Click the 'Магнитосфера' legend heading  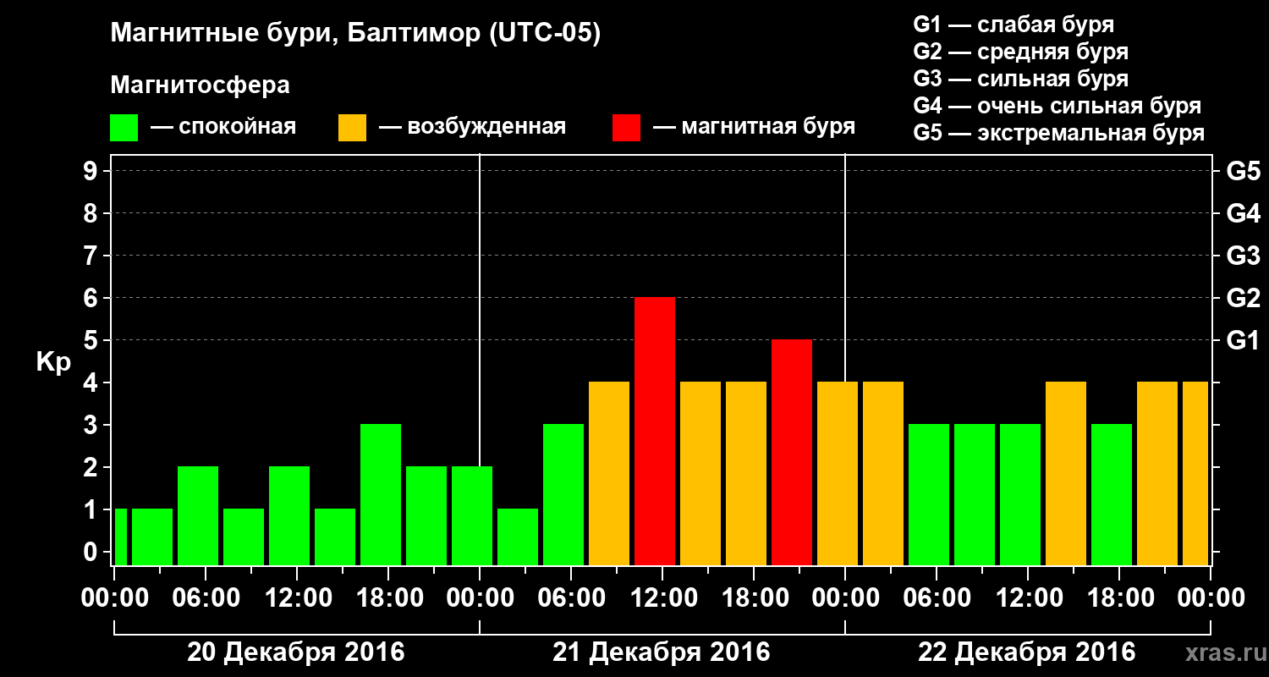(x=200, y=85)
